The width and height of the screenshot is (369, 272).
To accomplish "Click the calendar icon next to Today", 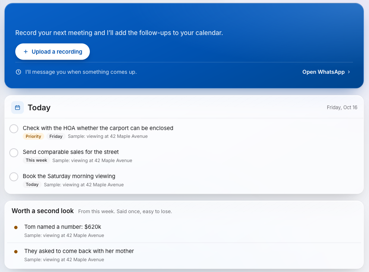I will click(x=18, y=108).
